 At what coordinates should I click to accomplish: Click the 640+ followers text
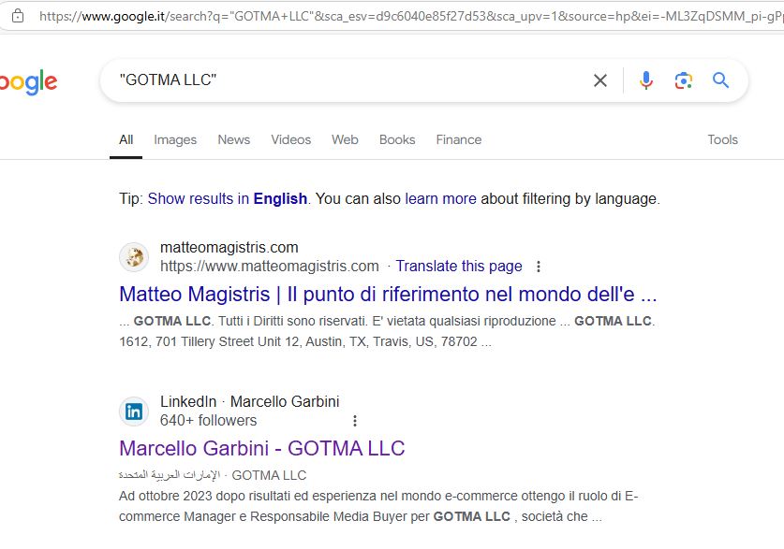pyautogui.click(x=209, y=420)
